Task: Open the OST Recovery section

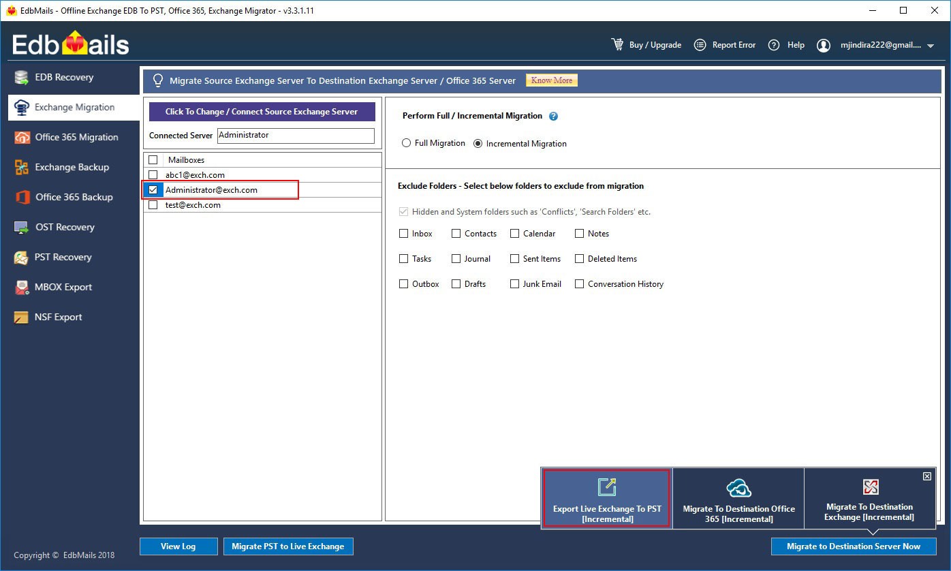Action: [74, 227]
